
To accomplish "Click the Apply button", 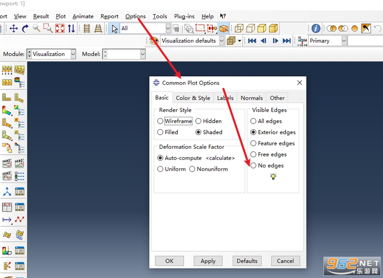I will 208,261.
